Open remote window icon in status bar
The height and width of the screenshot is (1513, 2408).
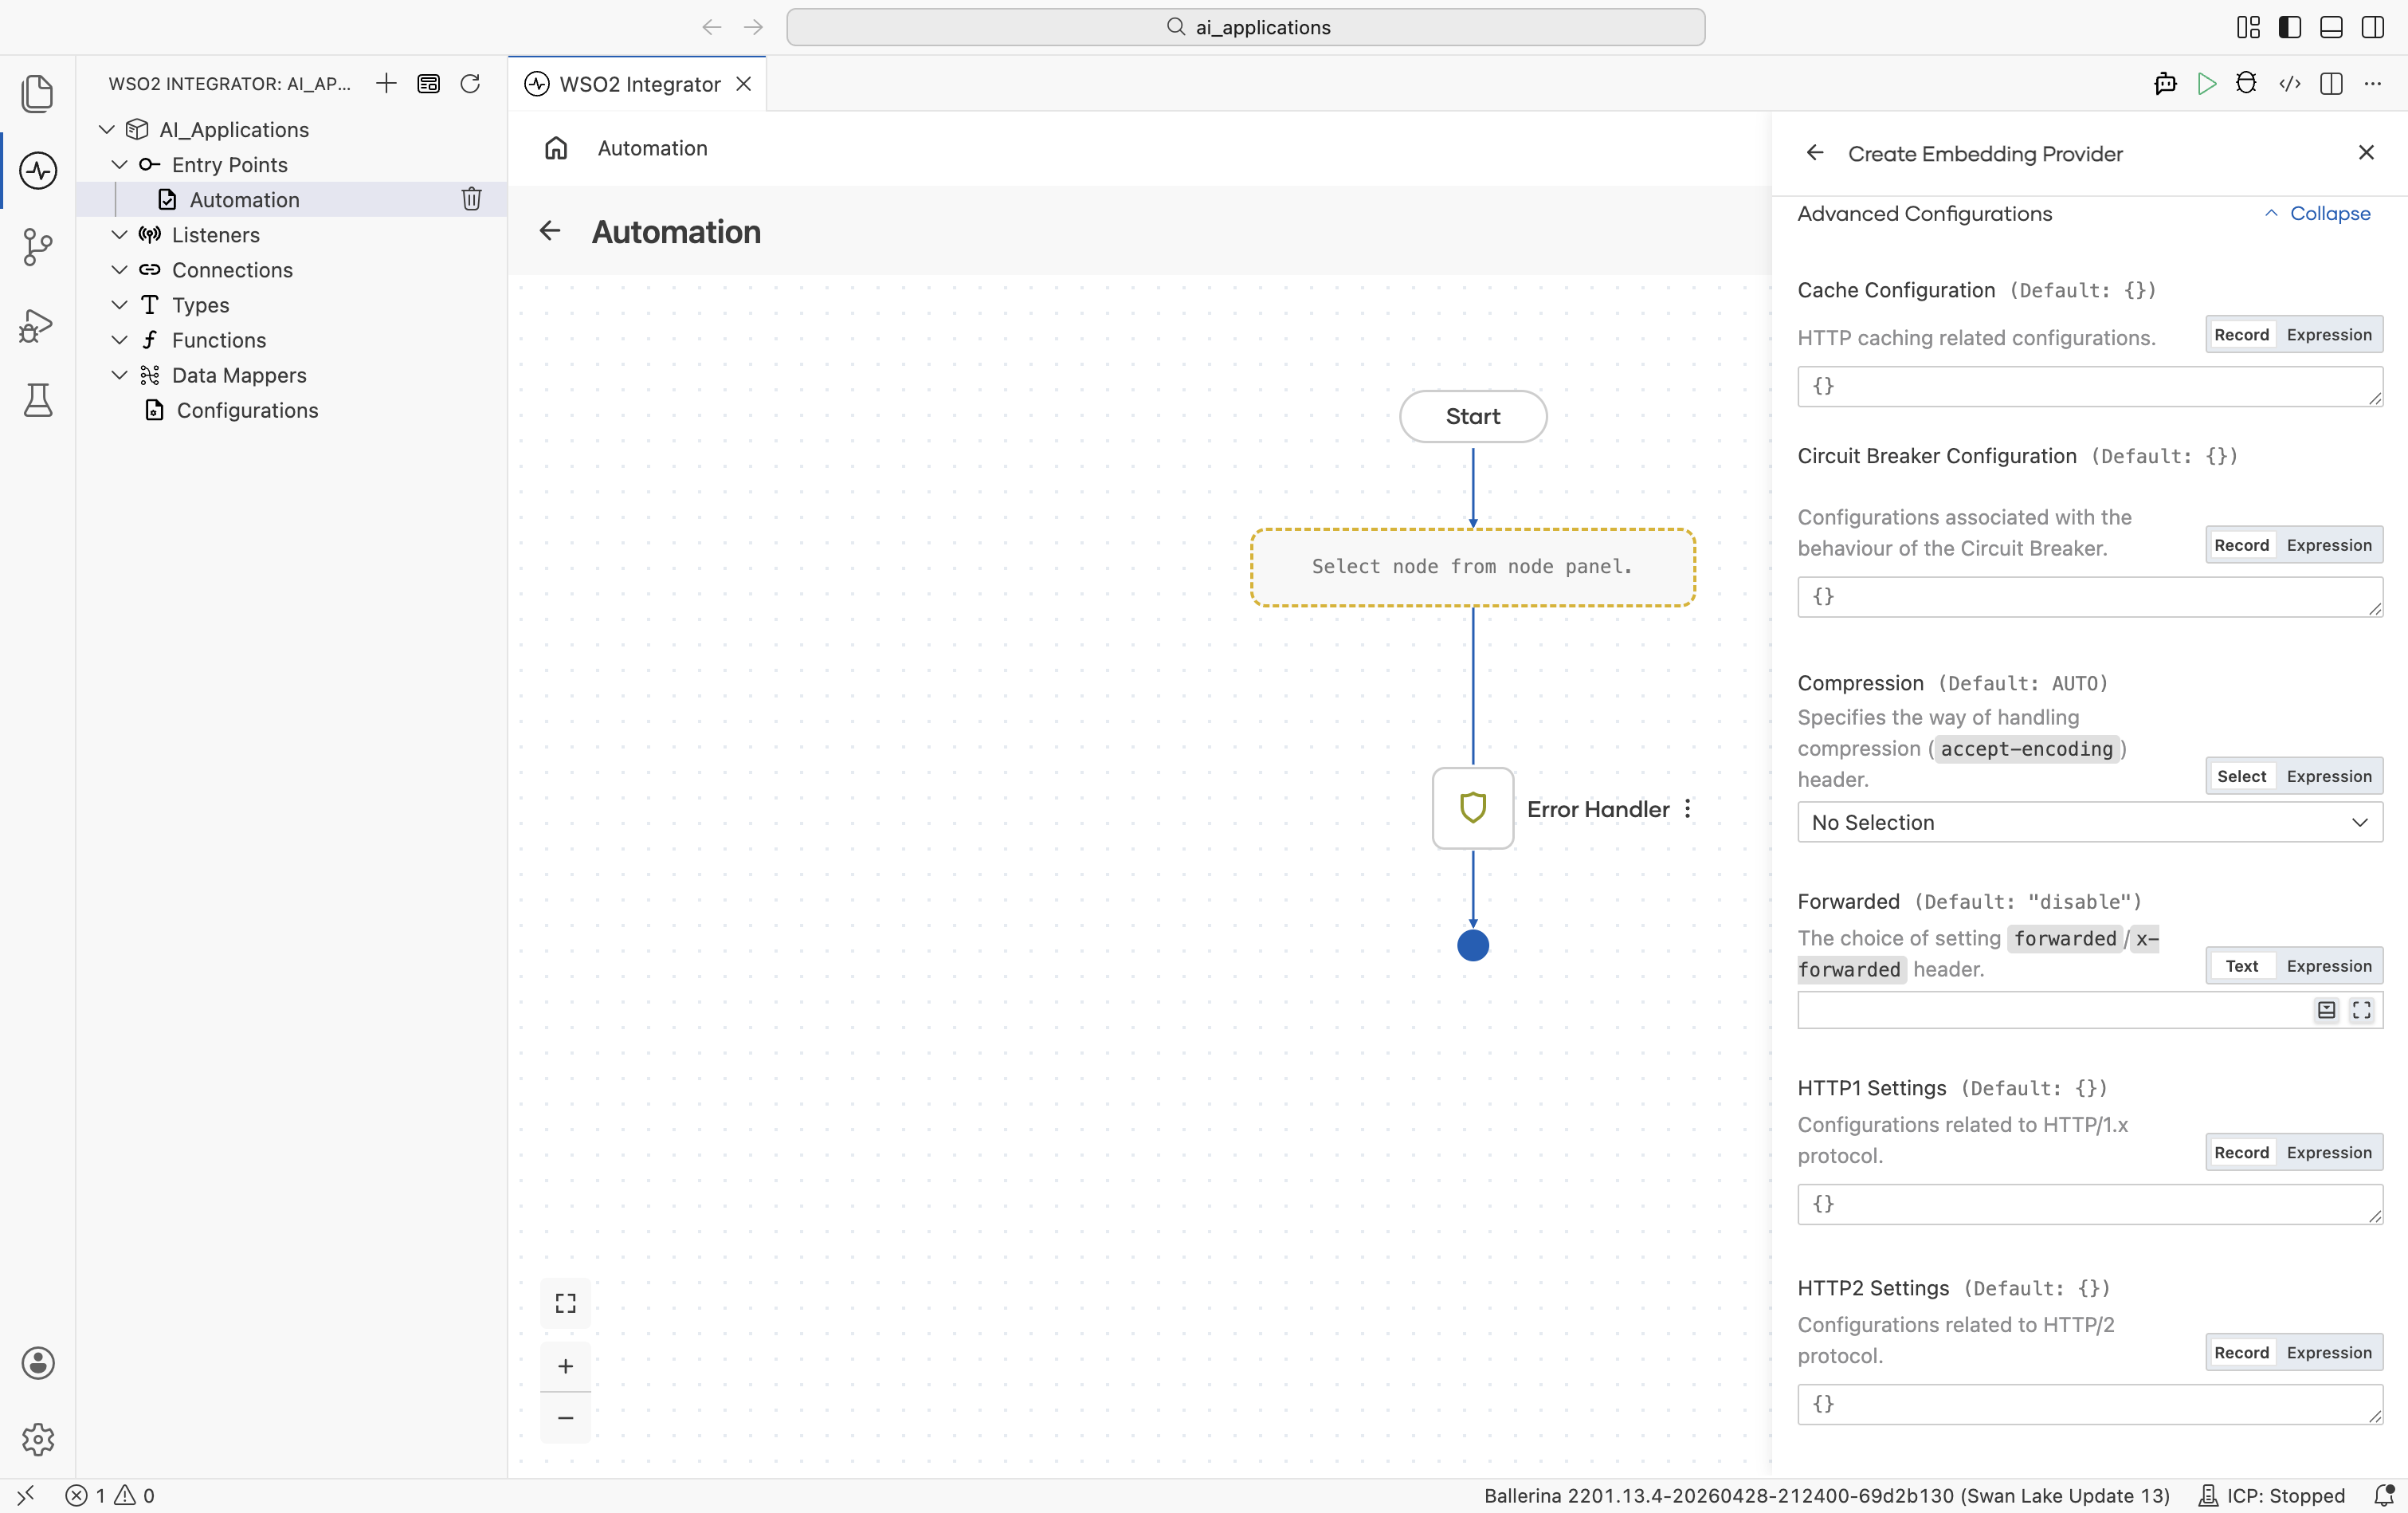click(x=26, y=1495)
